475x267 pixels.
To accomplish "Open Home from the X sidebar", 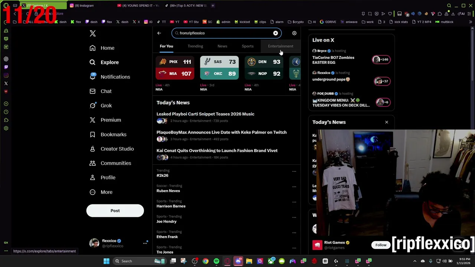I will click(102, 48).
